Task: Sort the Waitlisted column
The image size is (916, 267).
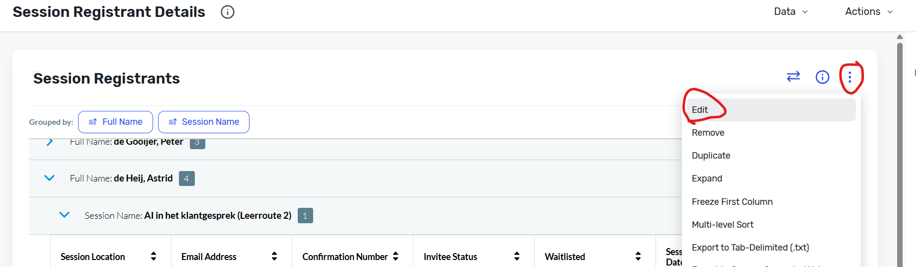Action: point(638,256)
